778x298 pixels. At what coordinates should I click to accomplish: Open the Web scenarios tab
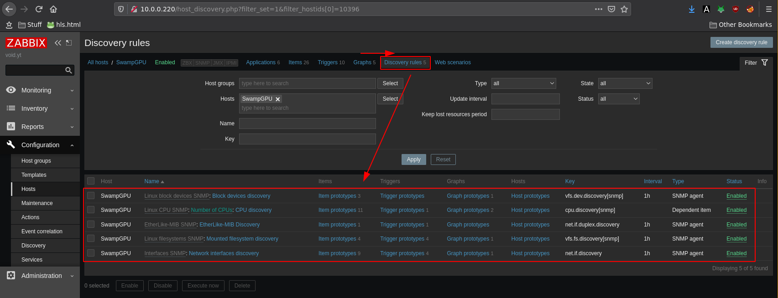[x=453, y=62]
